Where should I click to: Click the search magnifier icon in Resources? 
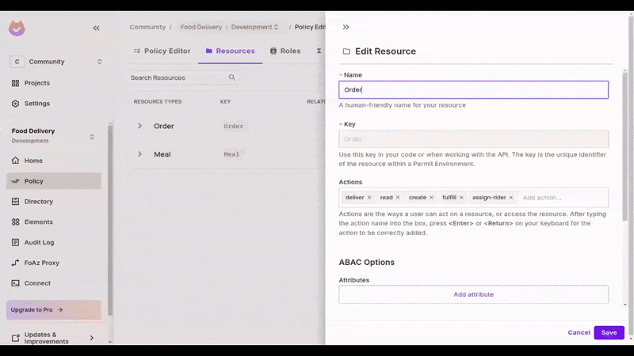click(232, 78)
